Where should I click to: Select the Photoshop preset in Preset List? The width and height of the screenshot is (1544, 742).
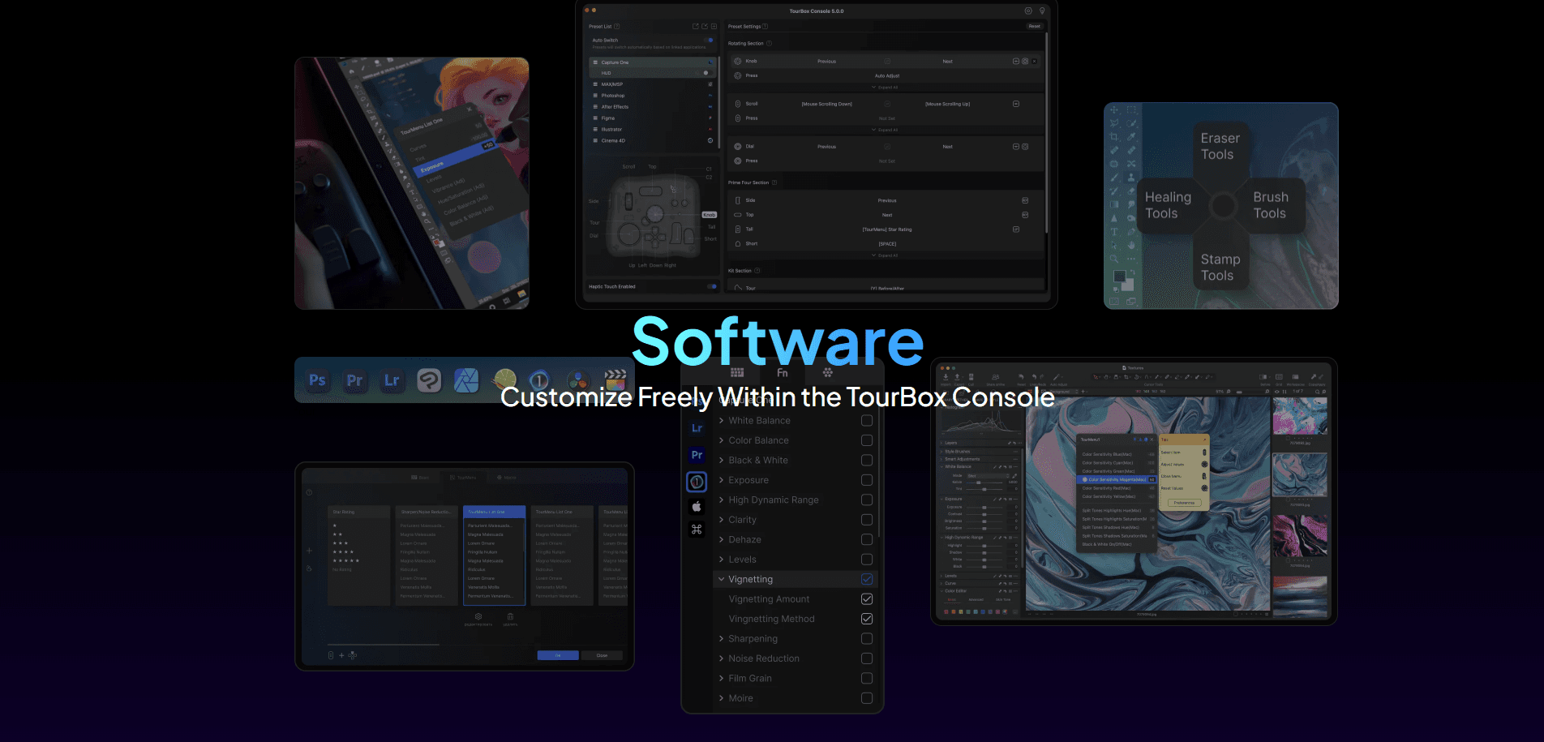click(613, 96)
